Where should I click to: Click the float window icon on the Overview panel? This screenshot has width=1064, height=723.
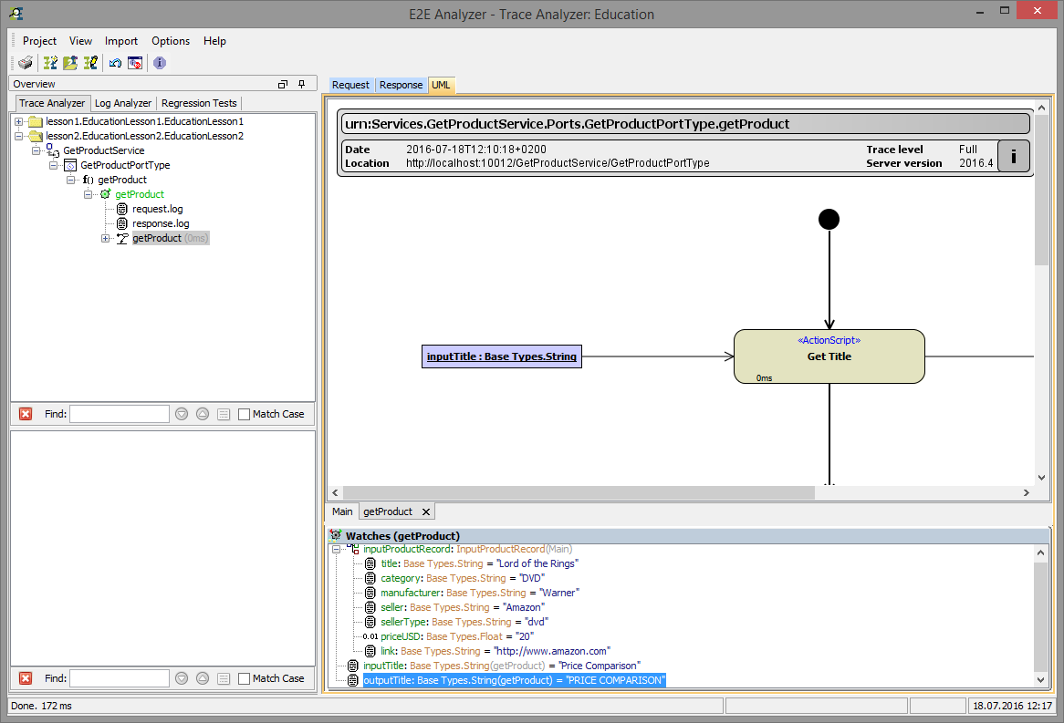click(283, 83)
